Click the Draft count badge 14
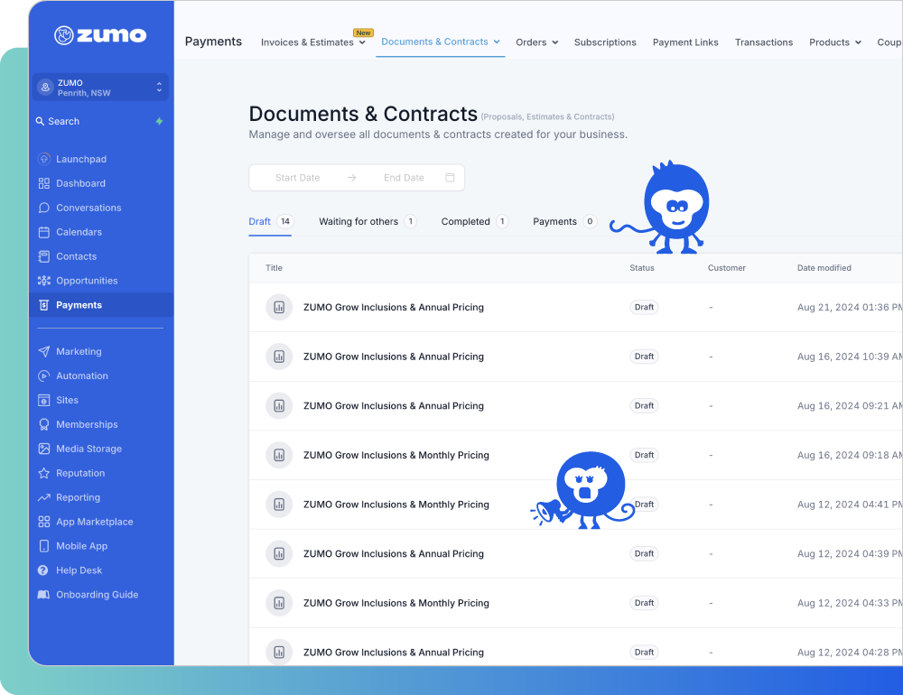This screenshot has height=695, width=903. point(285,222)
